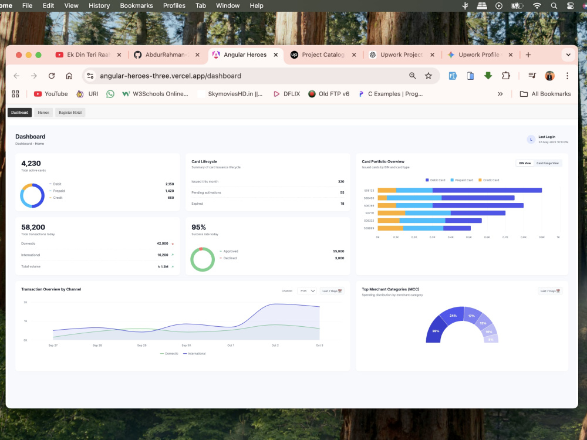587x440 pixels.
Task: Open the Old FTP v6 bookmark
Action: pyautogui.click(x=329, y=94)
